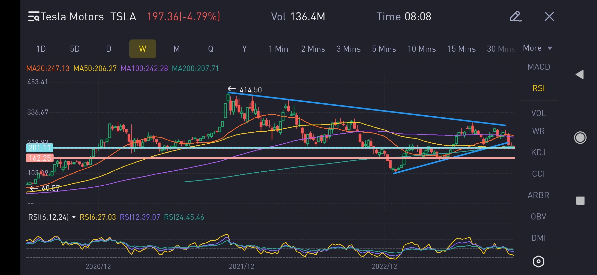Expand the More timeframes dropdown
597x275 pixels.
(x=537, y=48)
